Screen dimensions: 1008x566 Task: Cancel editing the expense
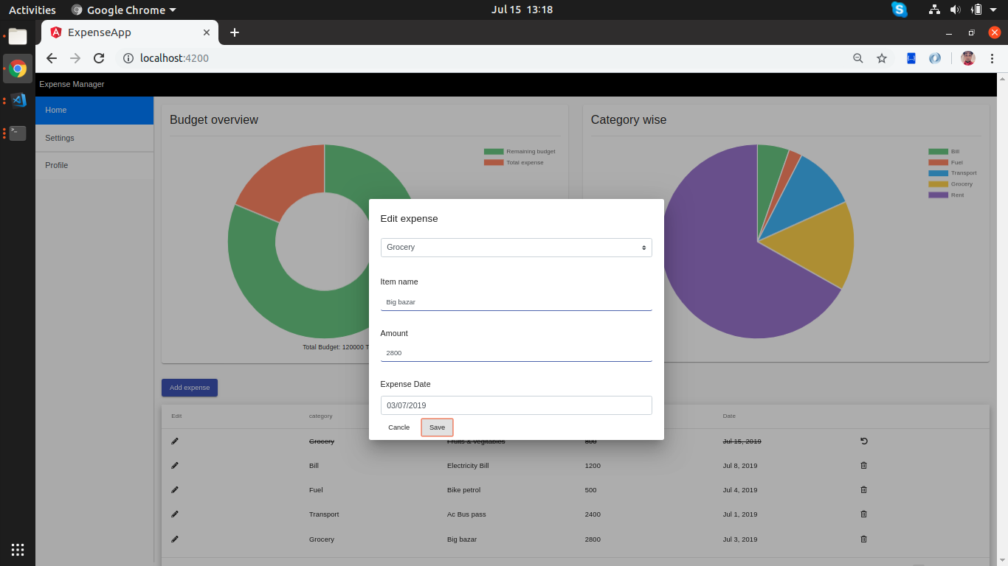click(398, 427)
